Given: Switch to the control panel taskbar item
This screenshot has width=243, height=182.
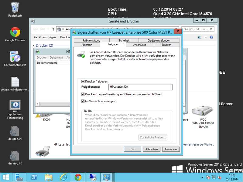Looking at the screenshot, I should (x=106, y=177).
